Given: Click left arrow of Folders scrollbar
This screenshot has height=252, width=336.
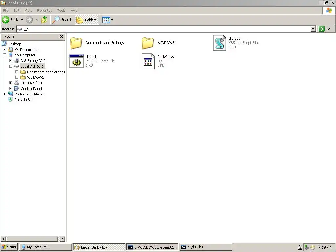Looking at the screenshot, I should 3,239.
